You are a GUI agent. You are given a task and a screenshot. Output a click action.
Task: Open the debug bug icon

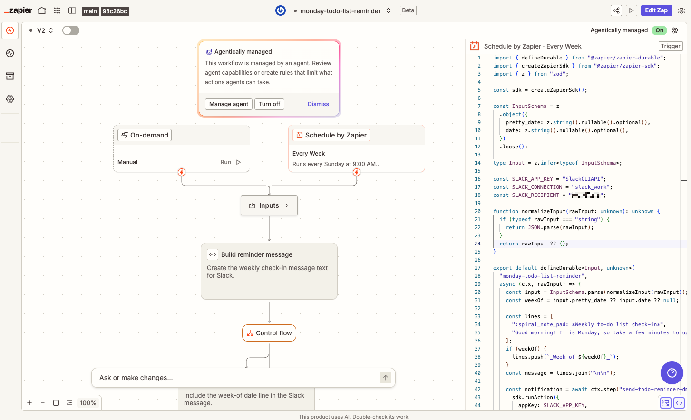point(681,10)
